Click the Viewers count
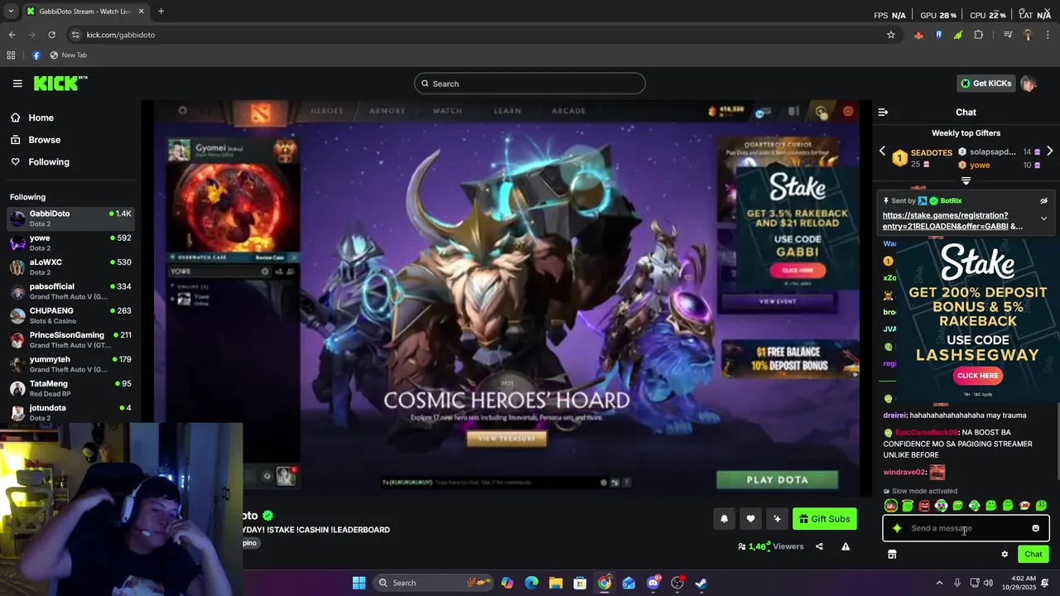The width and height of the screenshot is (1060, 596). tap(771, 546)
